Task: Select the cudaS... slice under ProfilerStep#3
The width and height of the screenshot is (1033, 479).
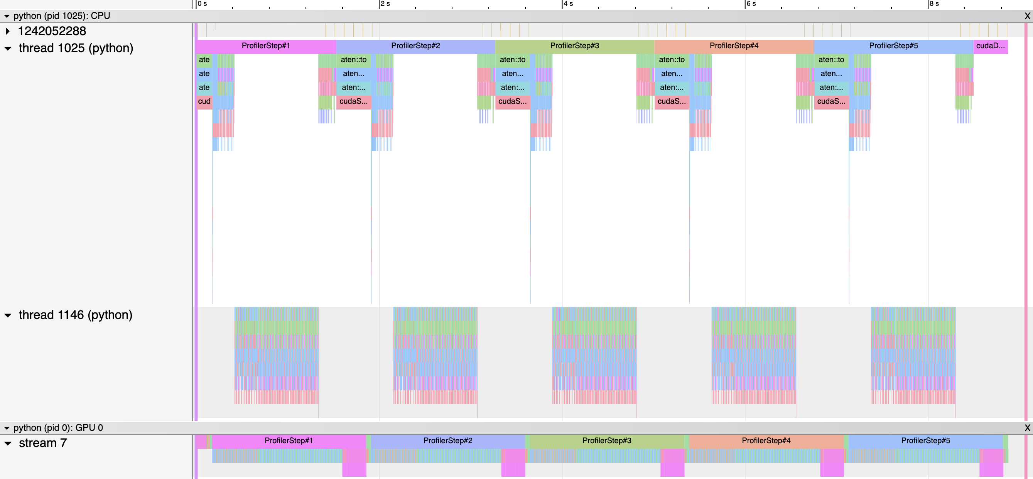Action: (x=512, y=101)
